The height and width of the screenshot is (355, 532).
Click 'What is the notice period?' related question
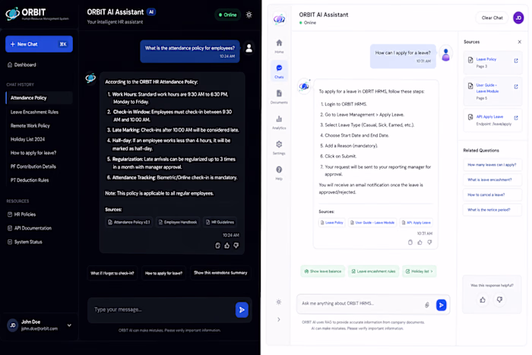click(x=492, y=210)
